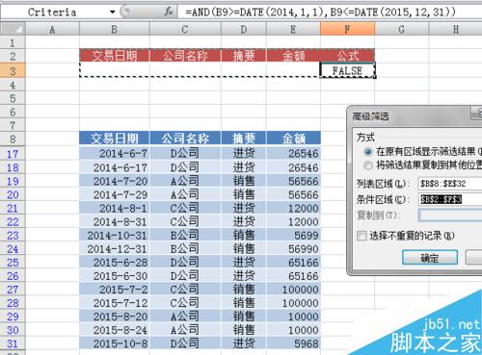Click date cell 2014-10-31
The image size is (482, 355).
[x=115, y=235]
